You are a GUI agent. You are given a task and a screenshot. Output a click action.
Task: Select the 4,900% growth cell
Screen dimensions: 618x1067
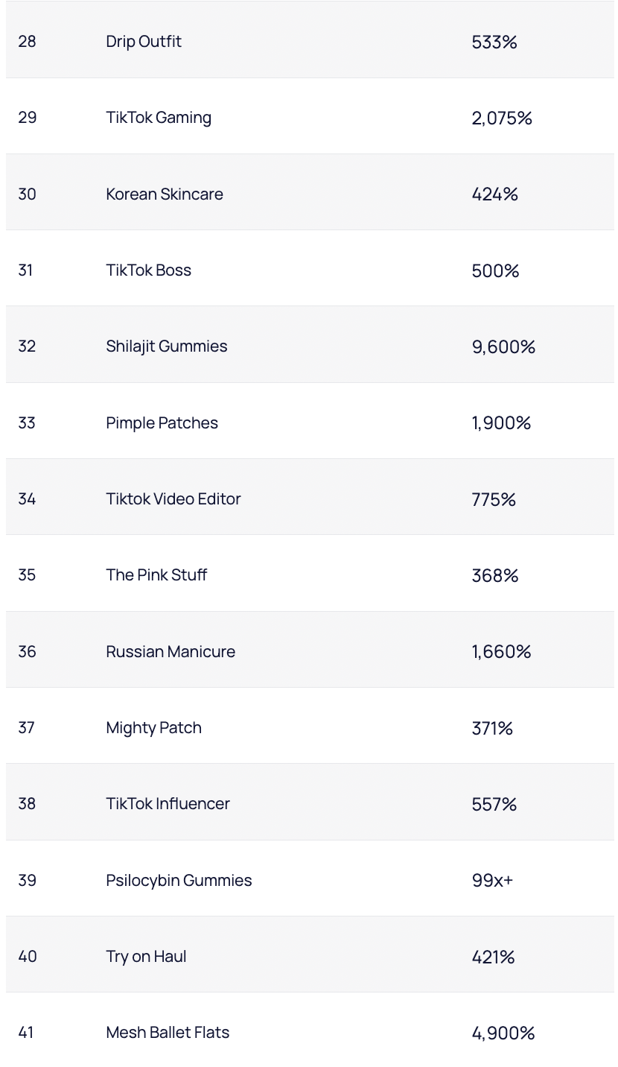coord(504,1033)
